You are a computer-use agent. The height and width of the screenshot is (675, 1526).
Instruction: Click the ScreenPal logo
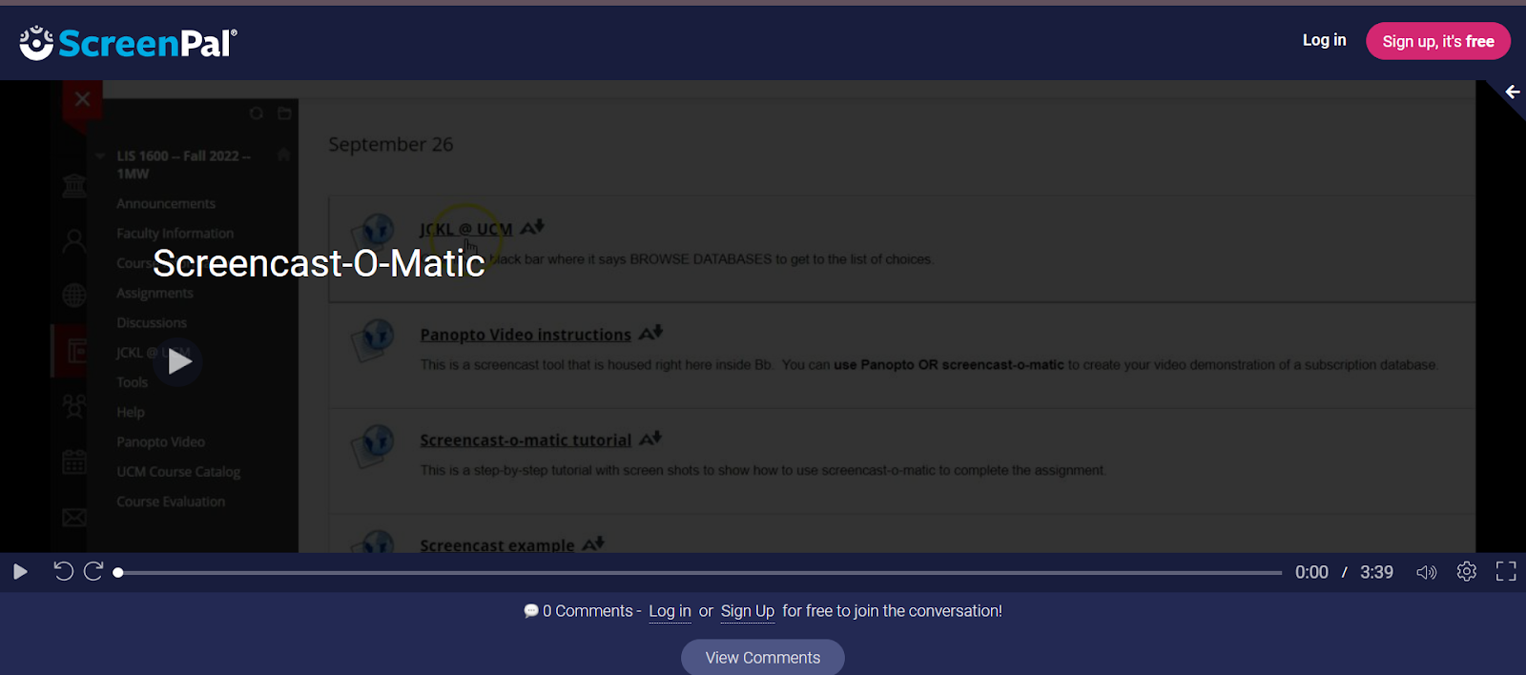click(128, 43)
